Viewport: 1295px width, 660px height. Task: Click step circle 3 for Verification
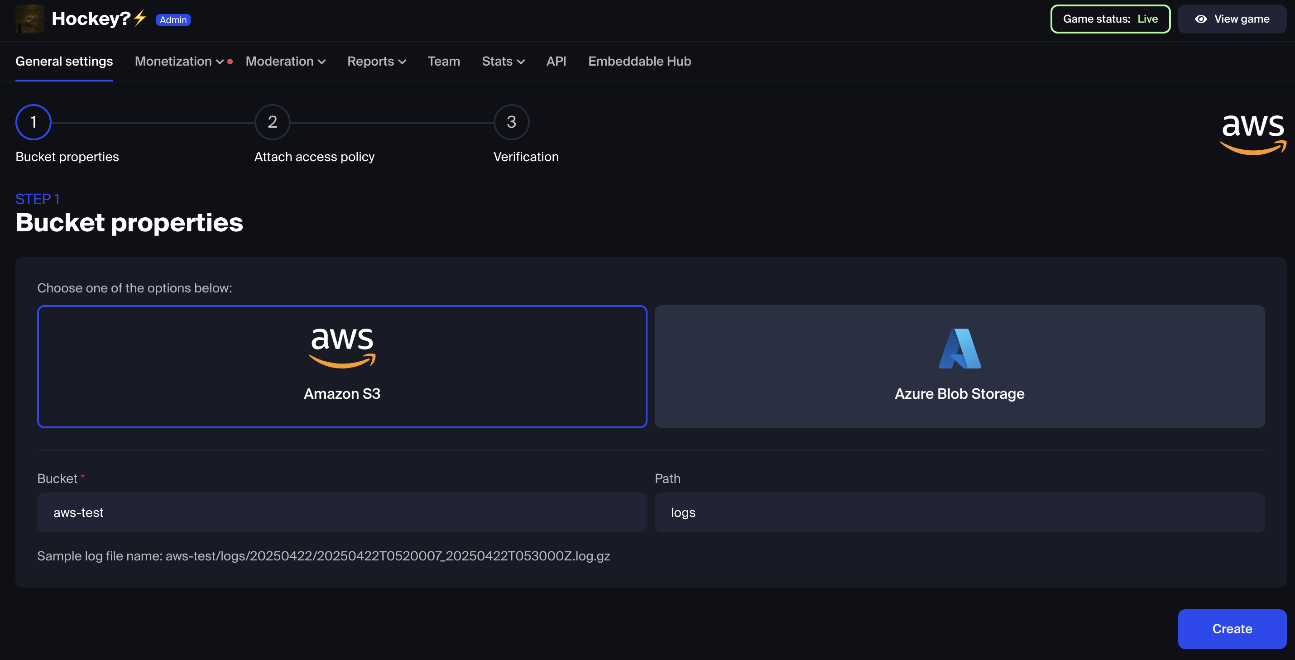pyautogui.click(x=511, y=122)
